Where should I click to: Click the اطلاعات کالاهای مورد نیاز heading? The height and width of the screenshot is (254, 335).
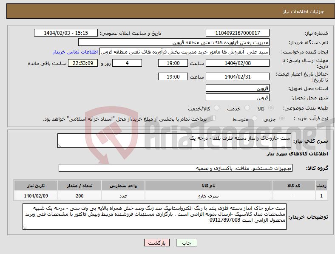point(297,154)
